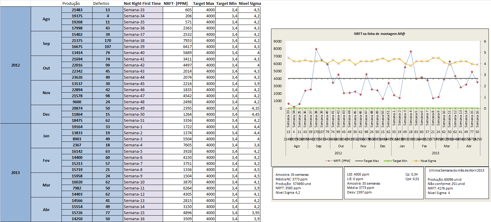Select the Mar month cell in the table
This screenshot has width=491, height=222.
tap(46, 185)
